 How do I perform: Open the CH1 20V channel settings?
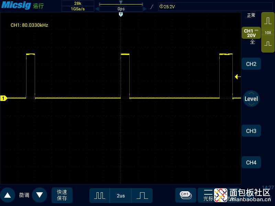point(251,33)
